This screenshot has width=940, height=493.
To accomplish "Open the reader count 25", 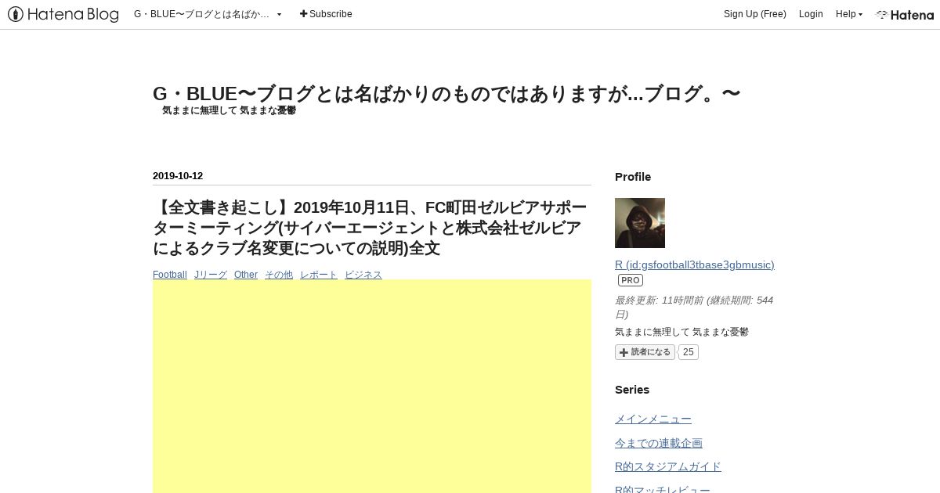I will pos(689,352).
